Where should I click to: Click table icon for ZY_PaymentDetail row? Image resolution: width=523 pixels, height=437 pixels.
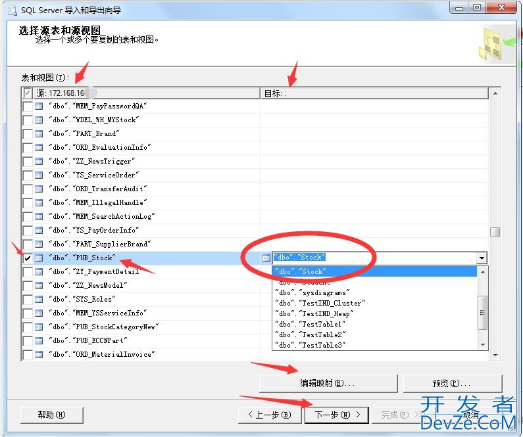[39, 272]
